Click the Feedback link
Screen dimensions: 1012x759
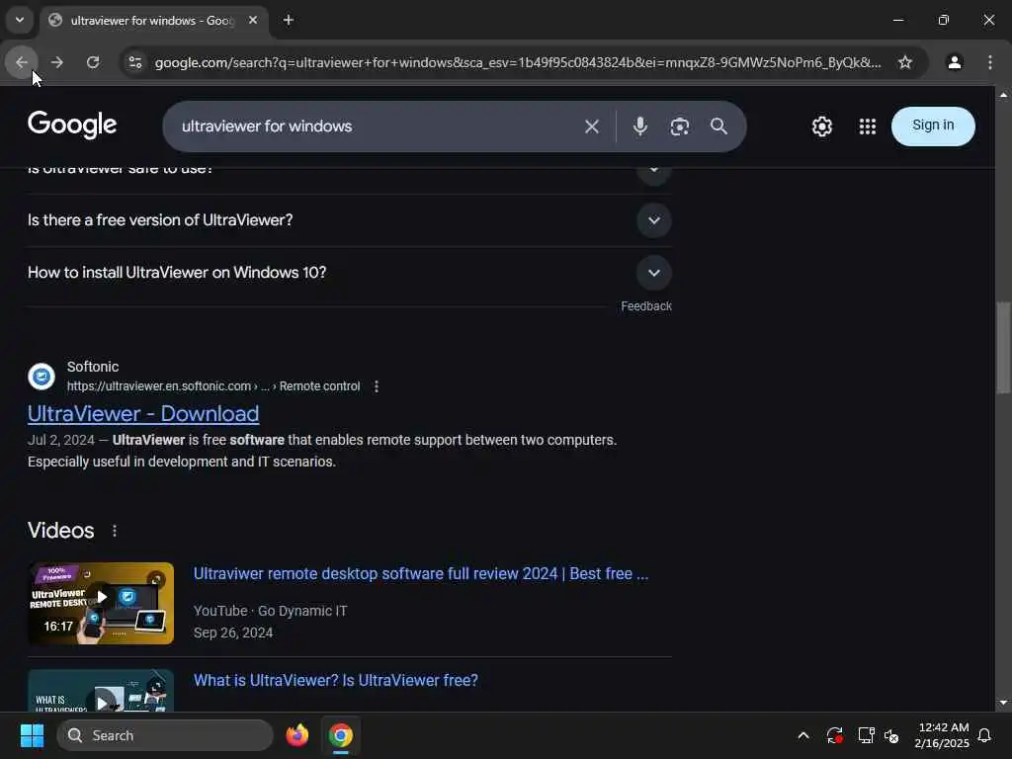pos(646,306)
